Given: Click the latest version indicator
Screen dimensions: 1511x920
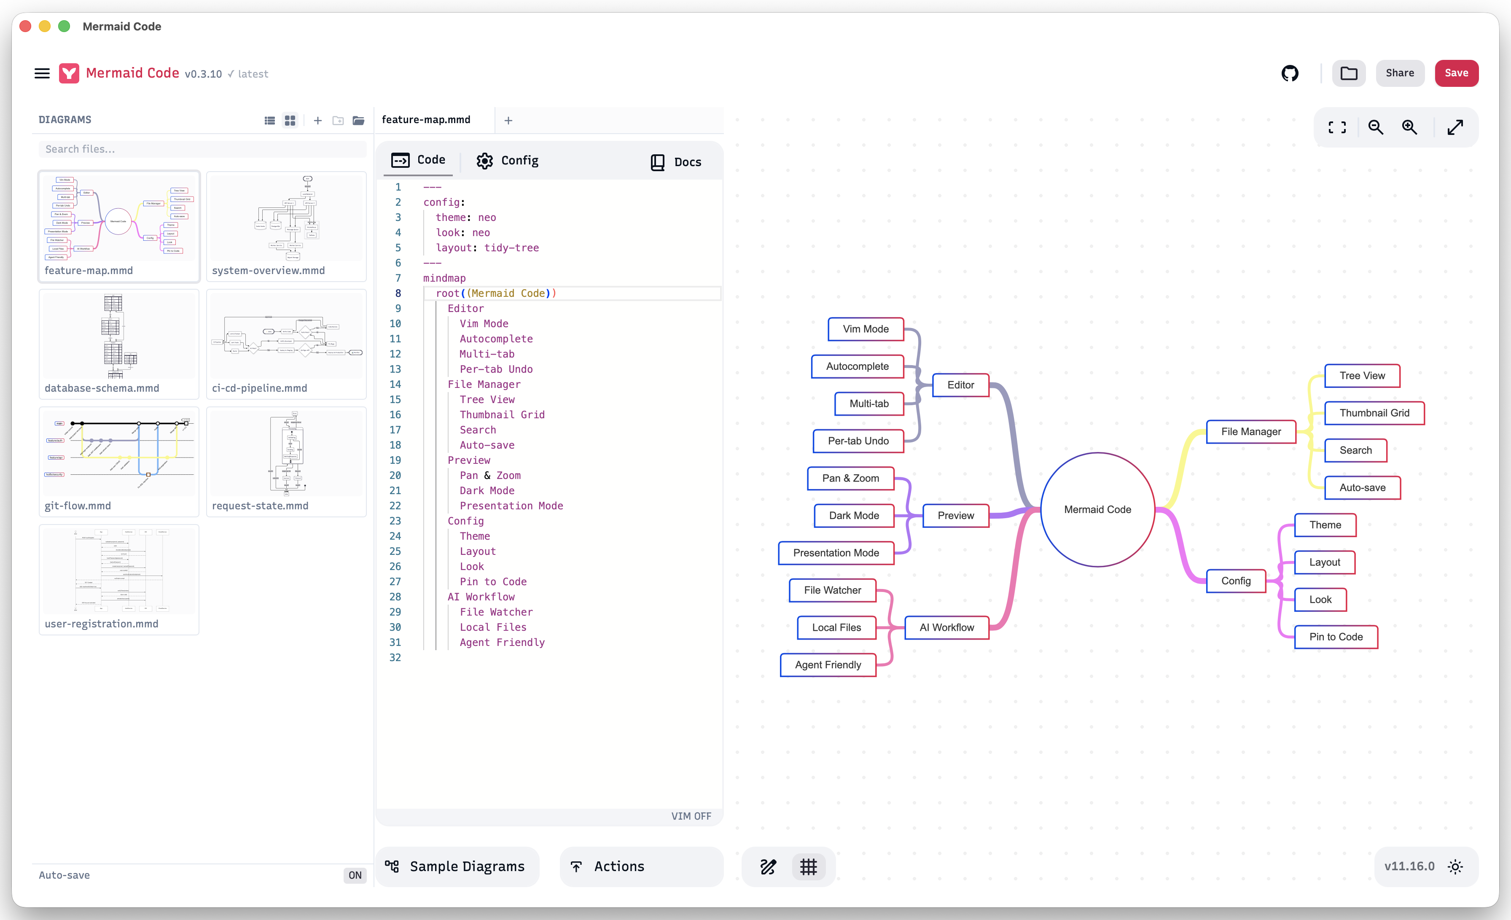Looking at the screenshot, I should click(x=248, y=74).
